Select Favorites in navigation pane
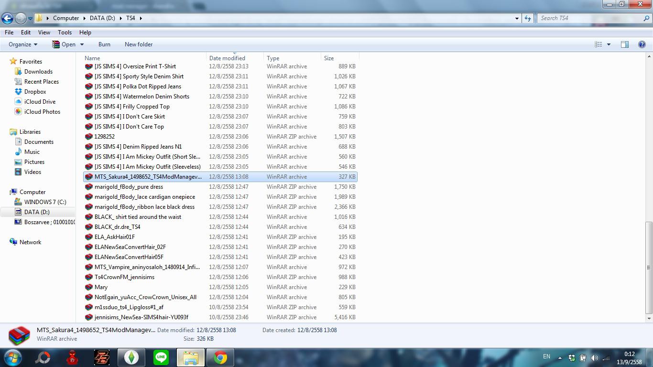This screenshot has width=653, height=367. [31, 62]
